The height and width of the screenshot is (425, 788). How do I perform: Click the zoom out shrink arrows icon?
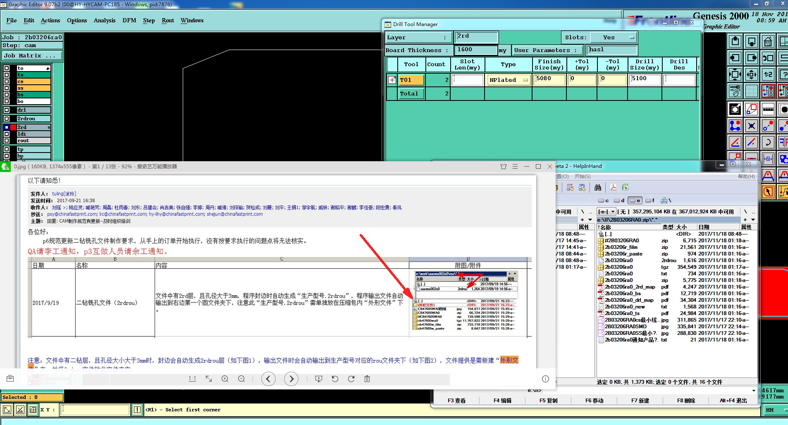[751, 74]
